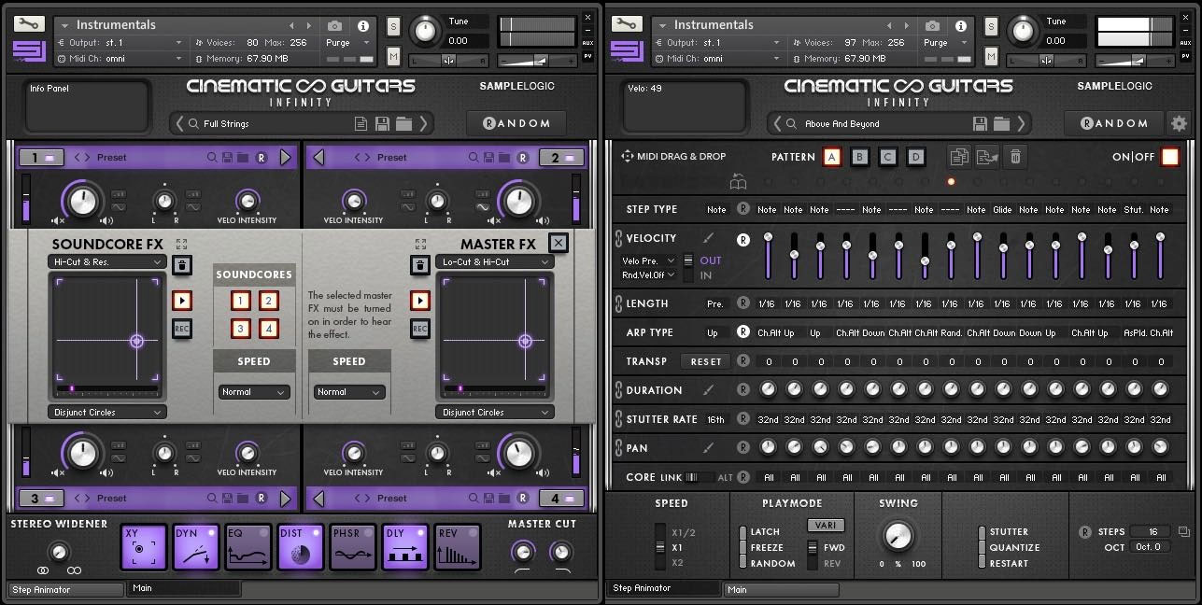
Task: Randomize Soundcore 2 with R button
Action: 523,158
